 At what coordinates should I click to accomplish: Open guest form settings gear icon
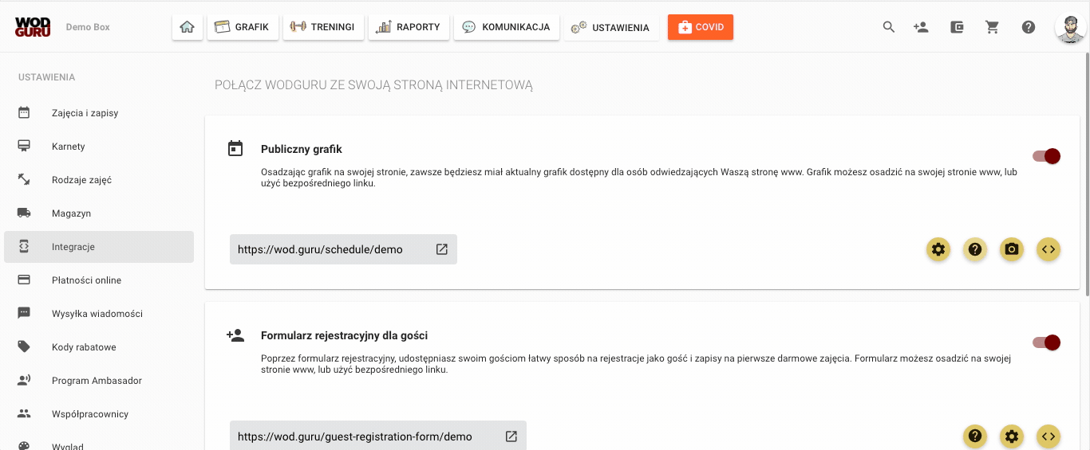tap(1012, 436)
